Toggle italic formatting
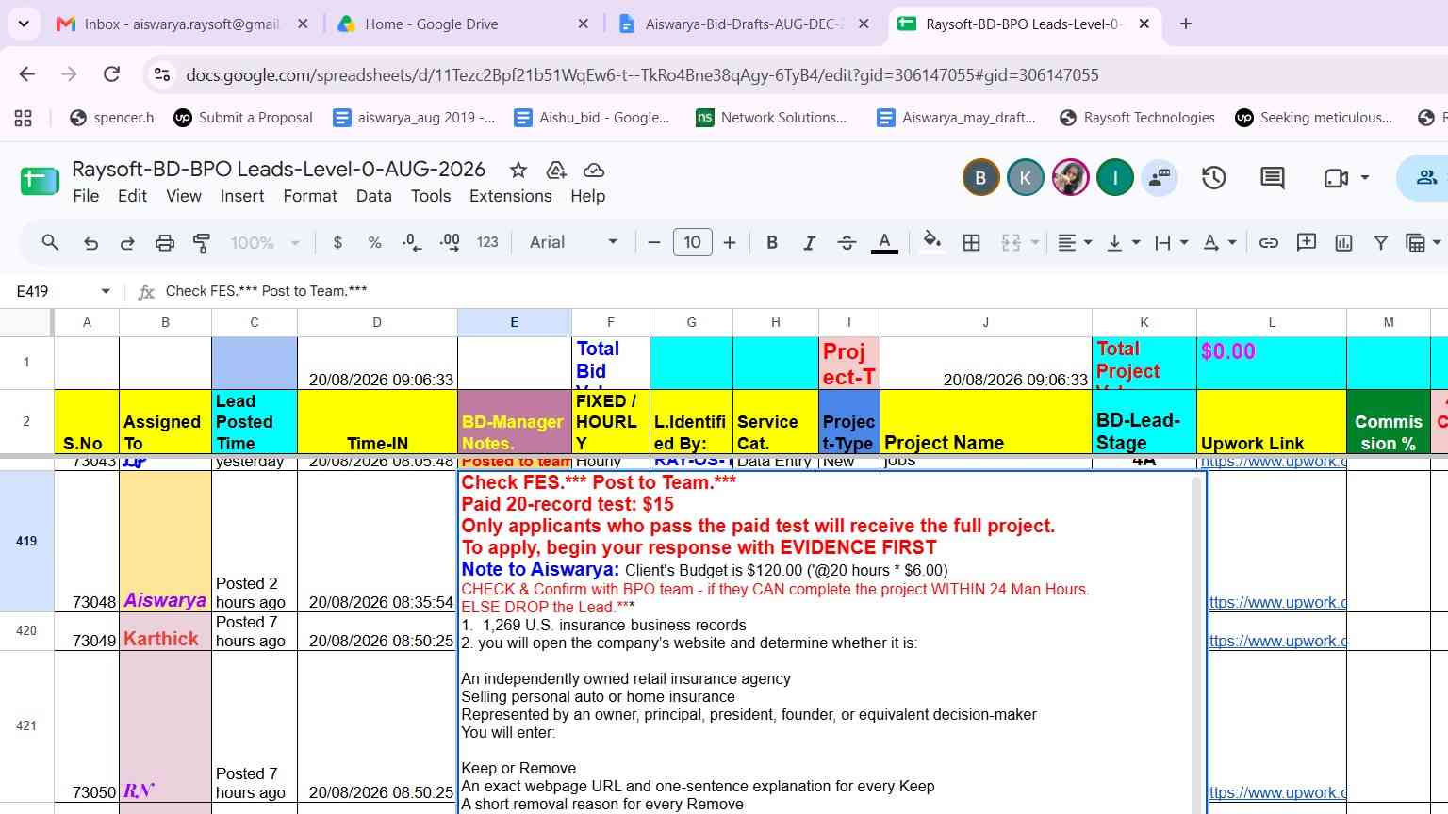This screenshot has width=1448, height=814. [x=809, y=243]
